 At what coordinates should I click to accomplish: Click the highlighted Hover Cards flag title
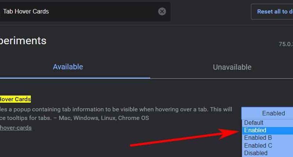[x=15, y=99]
